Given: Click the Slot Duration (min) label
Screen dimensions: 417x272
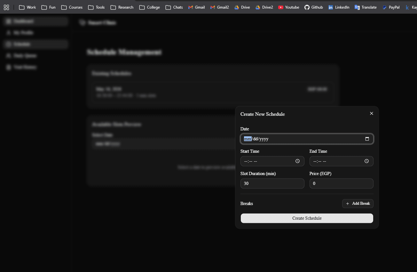Looking at the screenshot, I should (258, 174).
